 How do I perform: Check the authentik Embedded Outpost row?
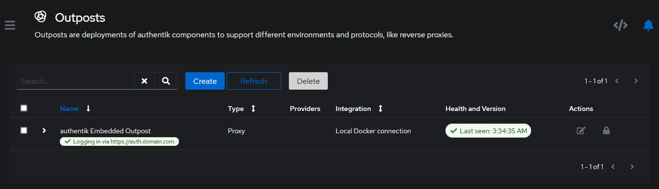24,130
